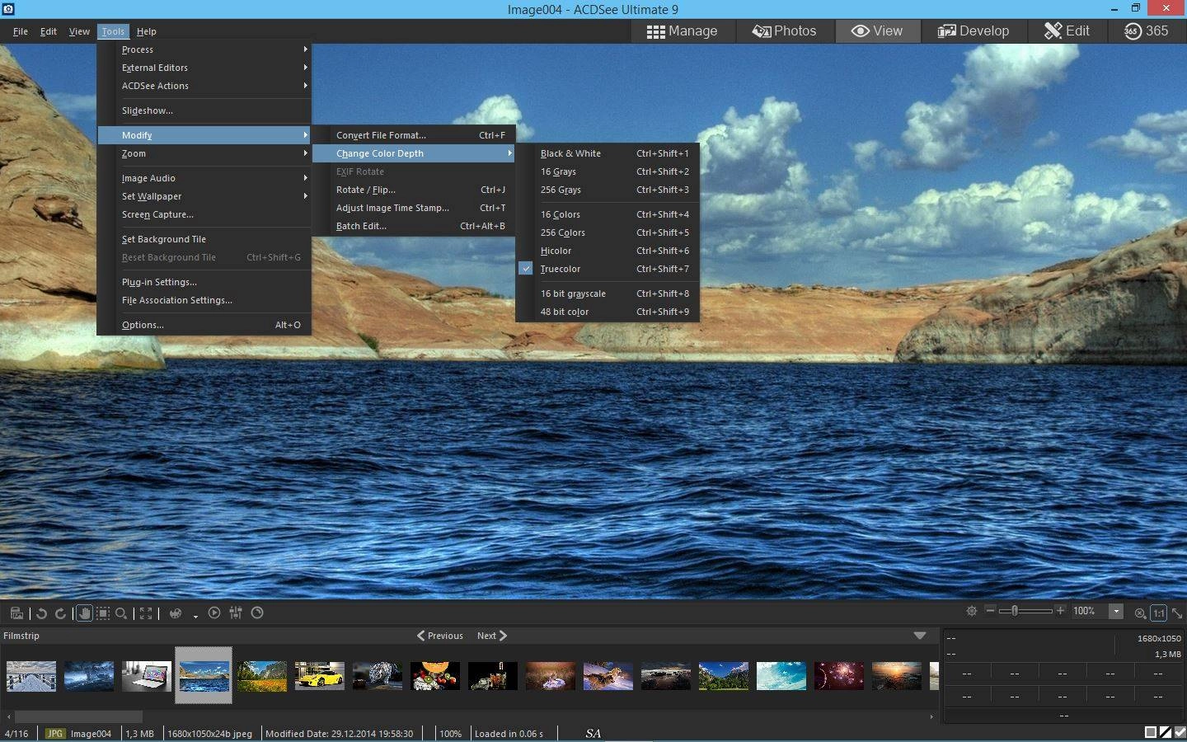This screenshot has height=742, width=1187.
Task: Open the Help menu
Action: click(x=147, y=31)
